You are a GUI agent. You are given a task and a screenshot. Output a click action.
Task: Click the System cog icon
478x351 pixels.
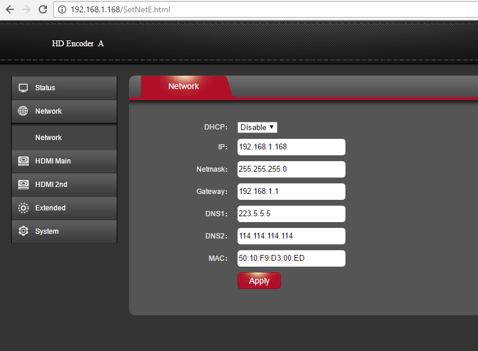pyautogui.click(x=23, y=231)
